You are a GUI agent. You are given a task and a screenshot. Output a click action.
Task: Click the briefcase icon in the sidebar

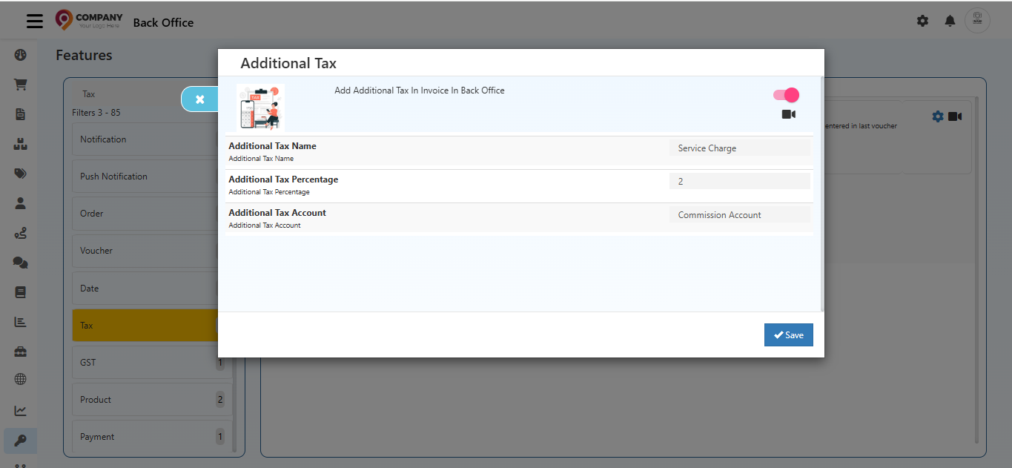(x=20, y=352)
